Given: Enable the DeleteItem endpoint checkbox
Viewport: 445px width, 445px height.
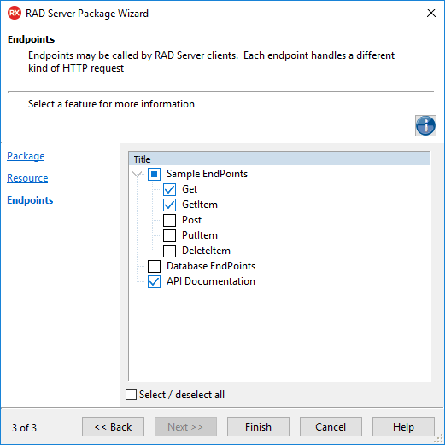Looking at the screenshot, I should click(x=169, y=251).
